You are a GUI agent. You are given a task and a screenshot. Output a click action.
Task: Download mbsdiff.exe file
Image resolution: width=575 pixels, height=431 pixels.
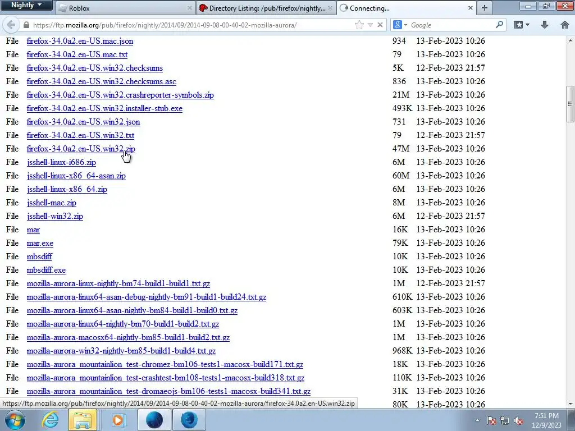(x=46, y=270)
